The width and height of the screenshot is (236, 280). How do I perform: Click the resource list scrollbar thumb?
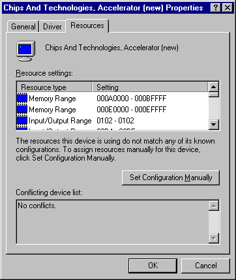coord(213,95)
